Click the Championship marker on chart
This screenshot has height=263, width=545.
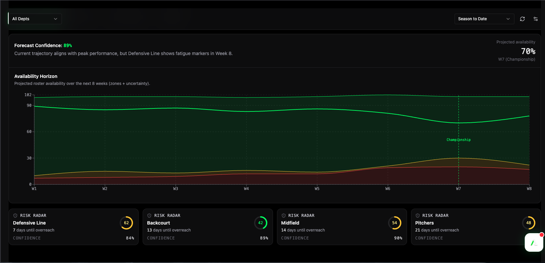tap(459, 140)
